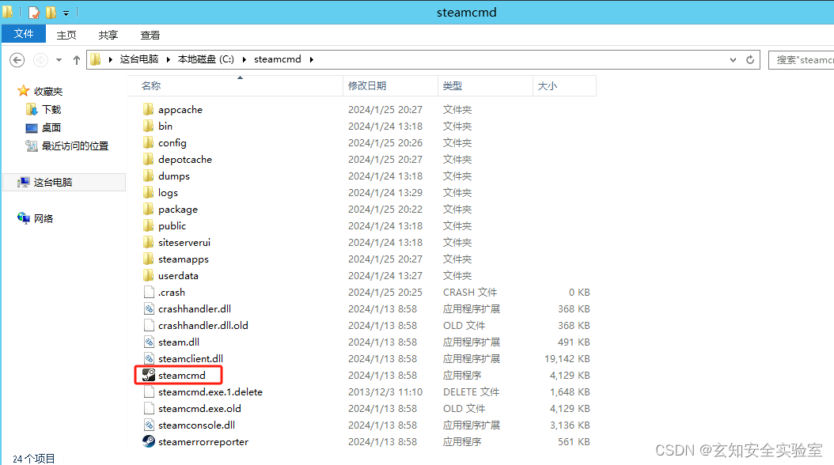The width and height of the screenshot is (834, 465).
Task: Click the steamclient.dll file icon
Action: (x=149, y=358)
